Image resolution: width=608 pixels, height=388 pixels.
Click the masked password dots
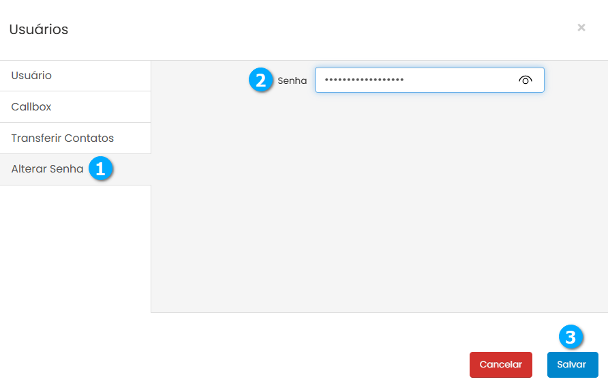pos(364,80)
